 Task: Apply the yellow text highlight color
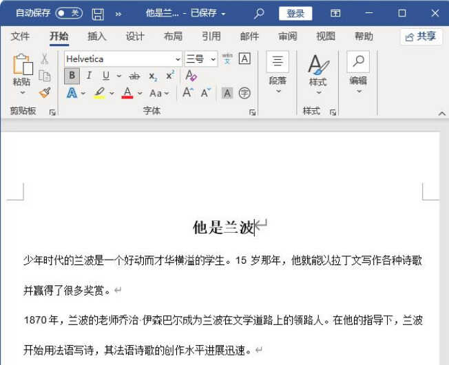coord(99,93)
